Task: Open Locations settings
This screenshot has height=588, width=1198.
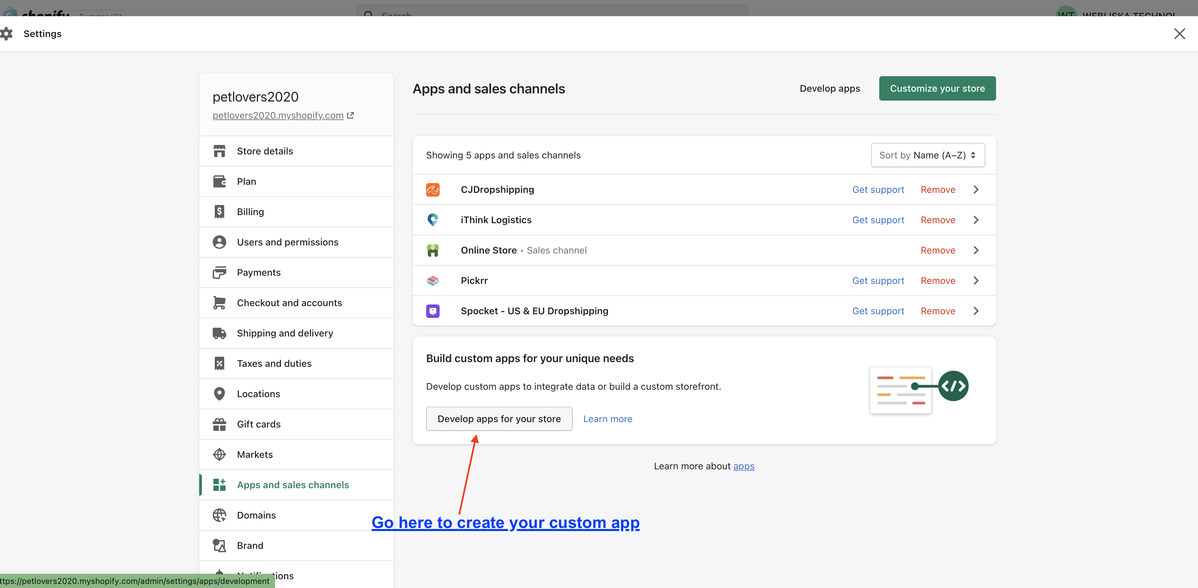Action: pos(296,394)
